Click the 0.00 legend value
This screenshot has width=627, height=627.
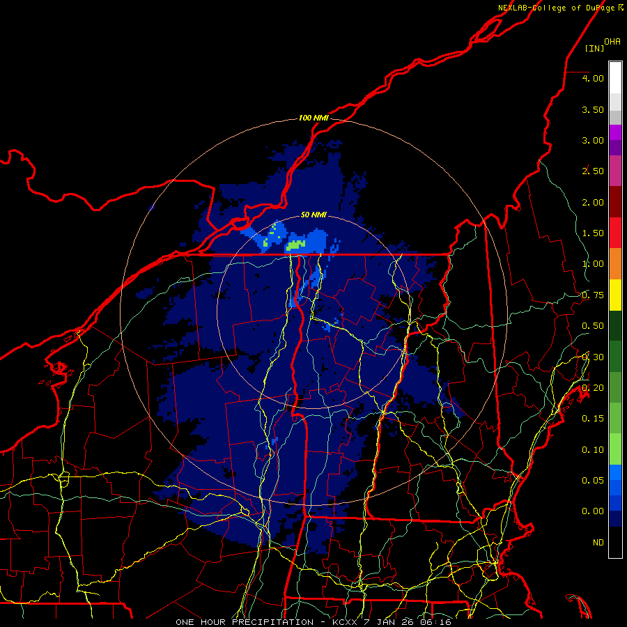[593, 511]
